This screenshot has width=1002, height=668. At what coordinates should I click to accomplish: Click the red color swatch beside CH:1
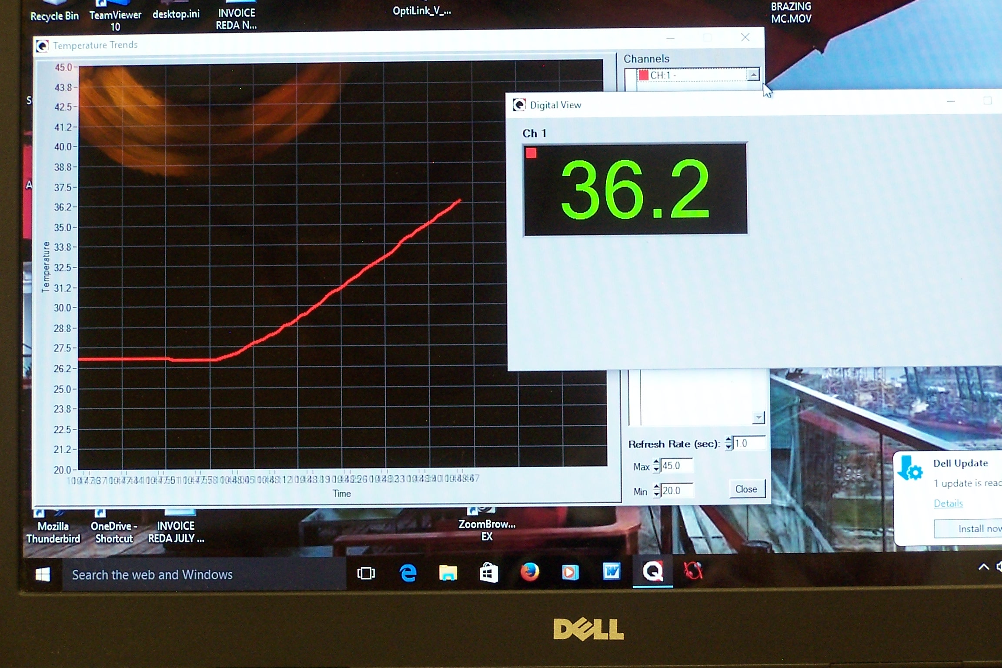pos(644,75)
